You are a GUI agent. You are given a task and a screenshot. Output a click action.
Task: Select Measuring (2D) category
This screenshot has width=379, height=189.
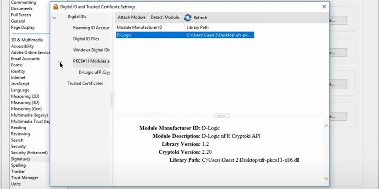point(25,96)
